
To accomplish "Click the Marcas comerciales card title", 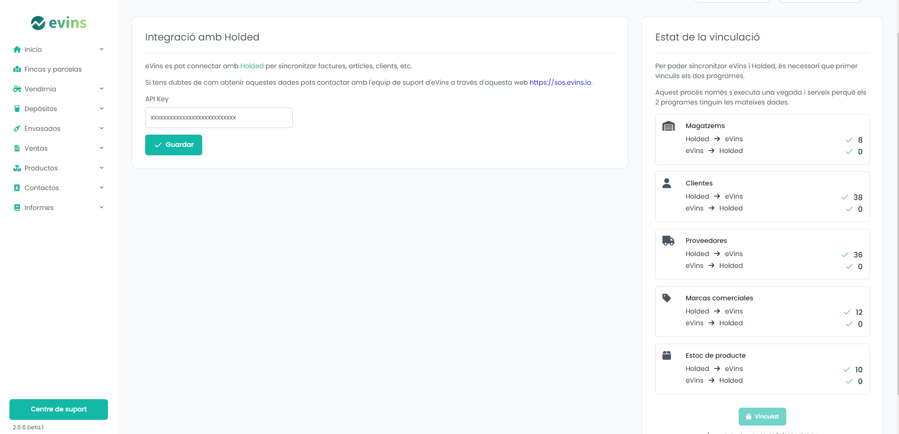I will pyautogui.click(x=719, y=298).
